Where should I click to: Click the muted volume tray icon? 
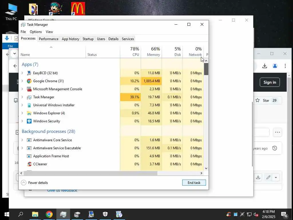(256, 214)
